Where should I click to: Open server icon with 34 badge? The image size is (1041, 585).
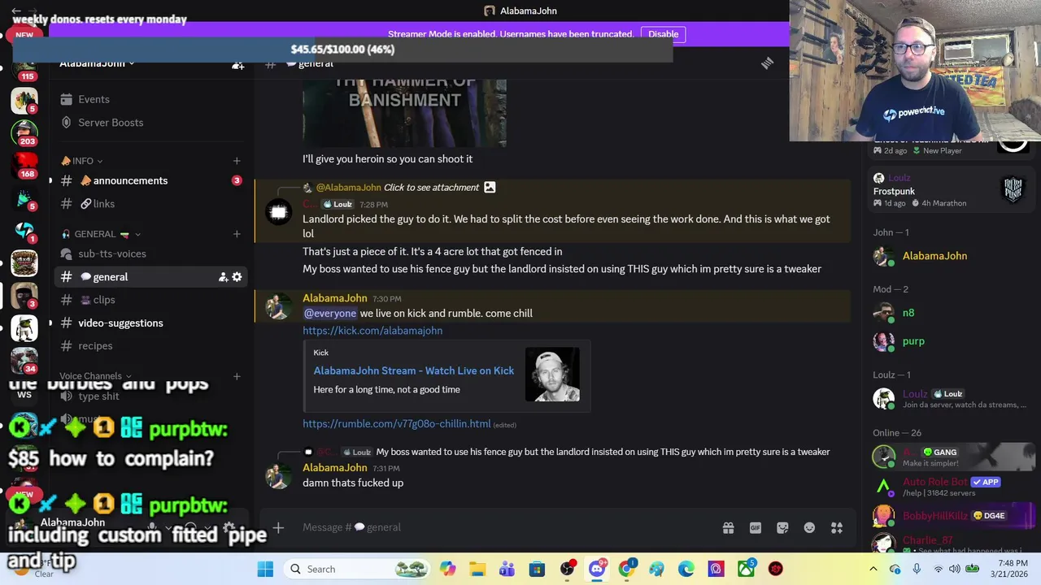pyautogui.click(x=24, y=360)
